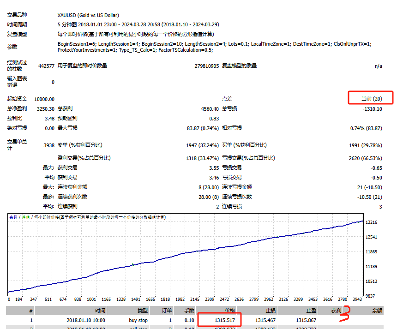Select the largest profit trade value 3.55

[x=214, y=168]
